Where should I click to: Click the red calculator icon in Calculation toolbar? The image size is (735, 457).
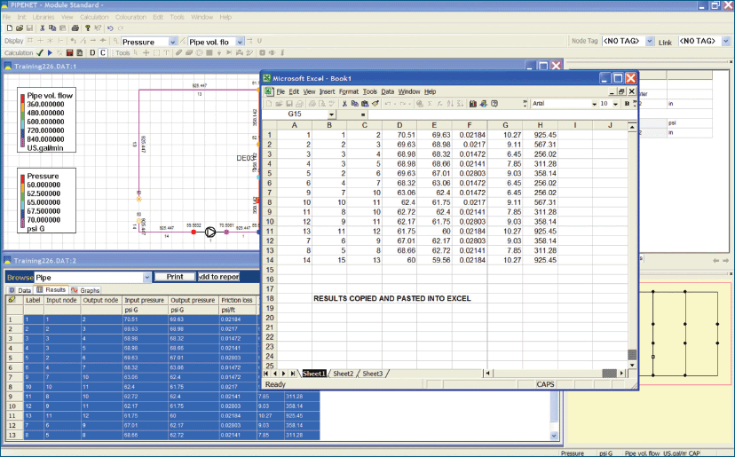(x=69, y=53)
